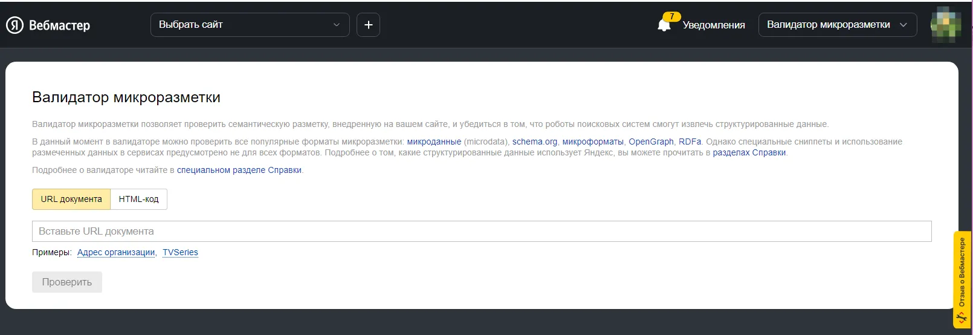This screenshot has width=973, height=335.
Task: Click the Yandex Я logo icon
Action: point(15,25)
